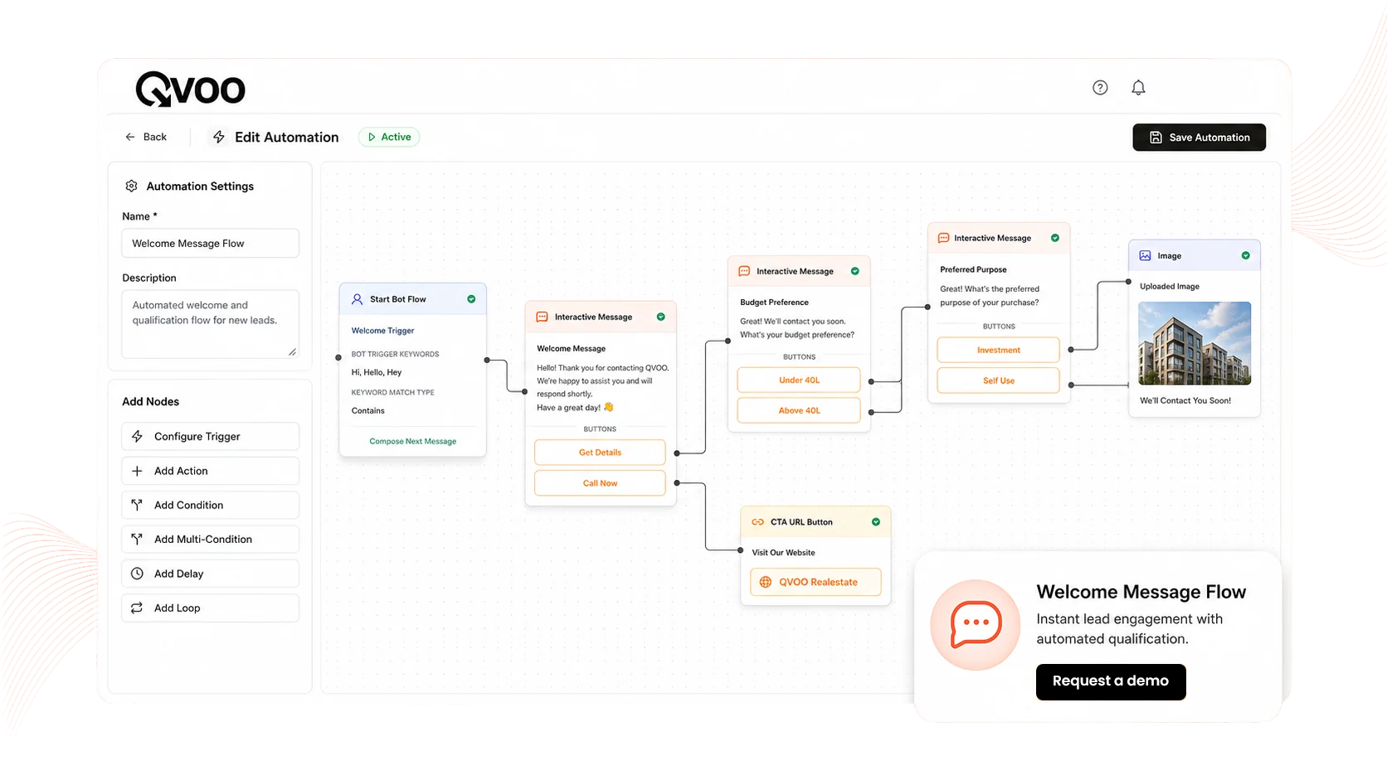This screenshot has height=780, width=1387.
Task: Click the Automation Settings gear icon
Action: click(x=131, y=186)
